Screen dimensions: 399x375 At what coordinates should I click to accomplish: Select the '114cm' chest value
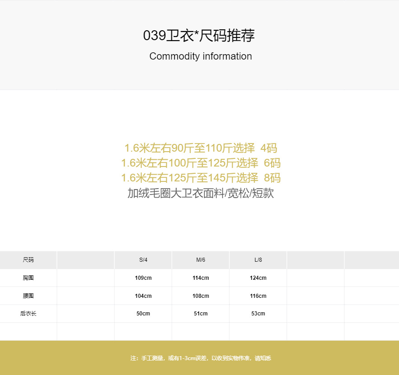[200, 278]
